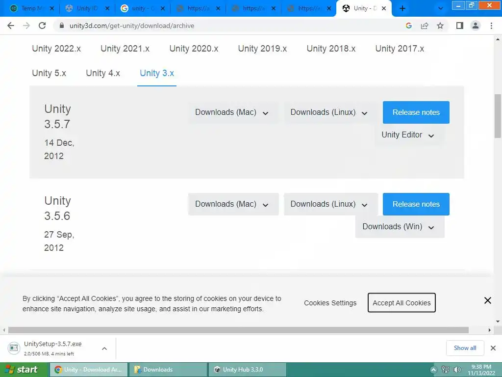Select the Unity 2020.x tab

[194, 49]
